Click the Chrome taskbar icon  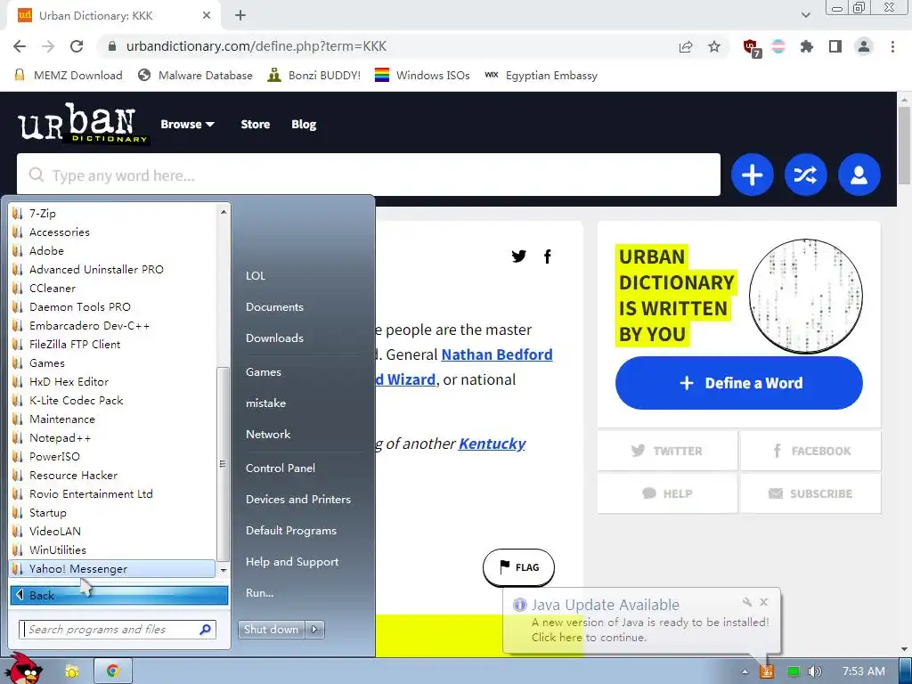click(113, 672)
